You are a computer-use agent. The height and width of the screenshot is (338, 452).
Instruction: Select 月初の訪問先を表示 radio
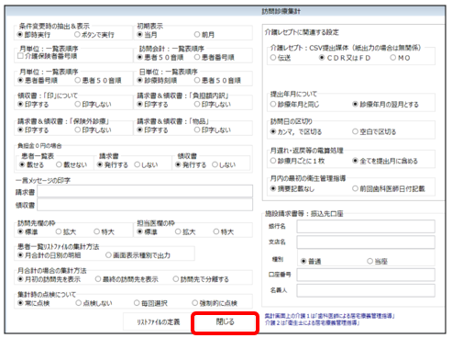click(x=20, y=279)
